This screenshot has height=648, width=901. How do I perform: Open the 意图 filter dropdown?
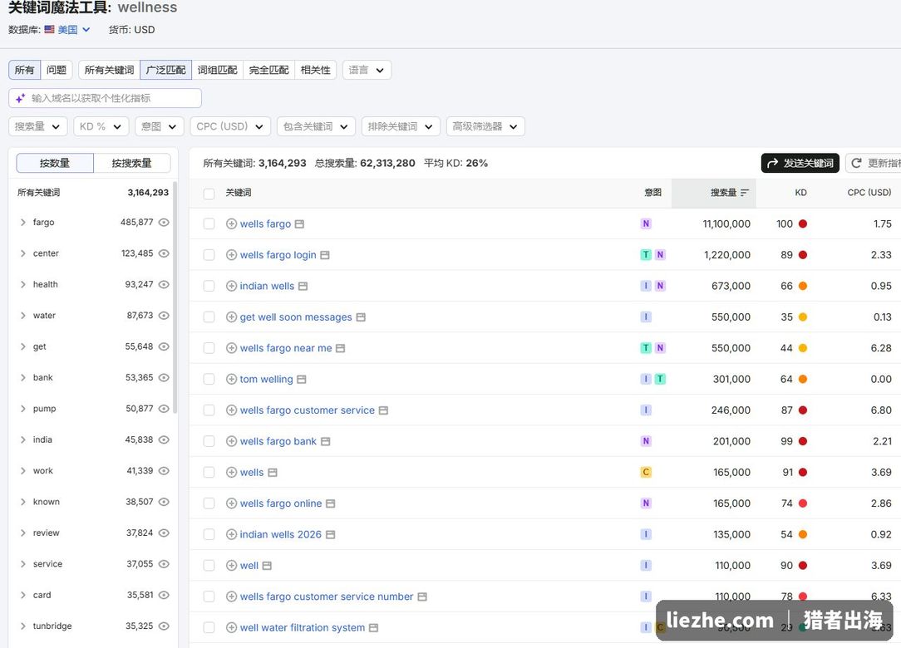coord(159,126)
